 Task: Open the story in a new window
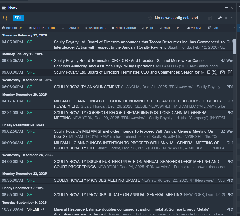[x=230, y=72]
